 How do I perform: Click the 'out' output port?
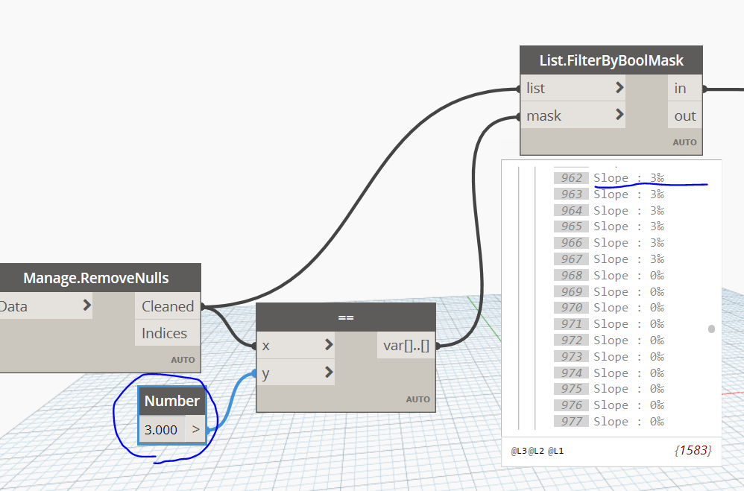pos(685,115)
